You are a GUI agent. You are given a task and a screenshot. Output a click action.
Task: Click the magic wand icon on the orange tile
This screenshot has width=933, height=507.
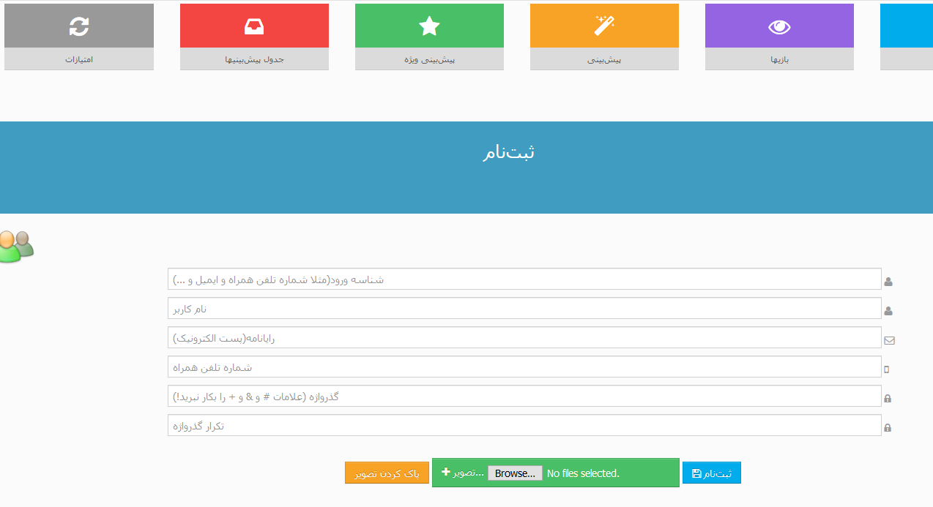point(604,26)
